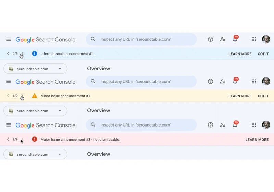Click Help icon in header above Major Issue banner

(x=210, y=125)
